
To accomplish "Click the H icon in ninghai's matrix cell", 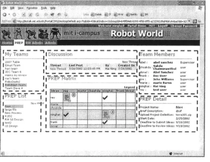I will point(112,112).
